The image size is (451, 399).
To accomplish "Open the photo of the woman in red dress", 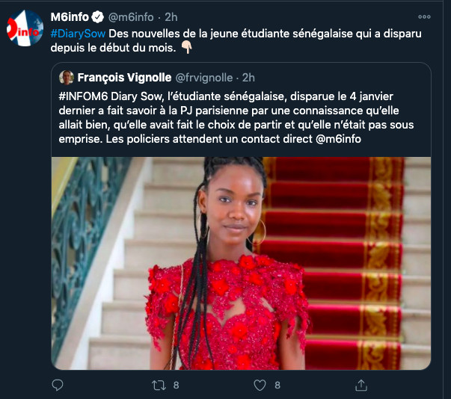I will (x=241, y=263).
